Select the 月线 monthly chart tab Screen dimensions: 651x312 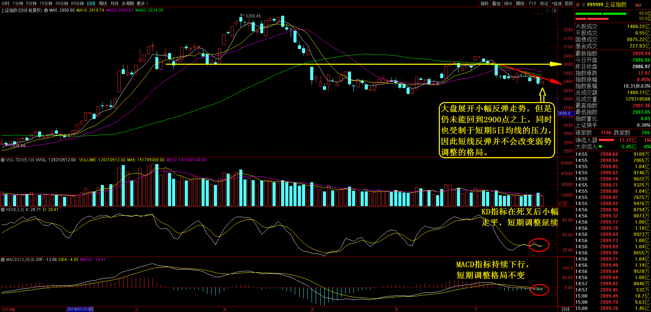[x=114, y=3]
